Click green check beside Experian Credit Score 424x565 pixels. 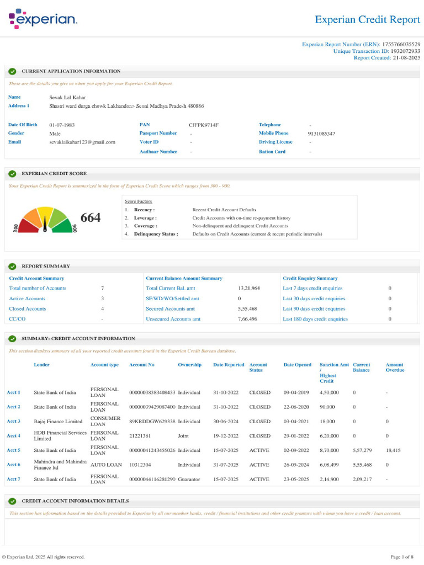12,174
